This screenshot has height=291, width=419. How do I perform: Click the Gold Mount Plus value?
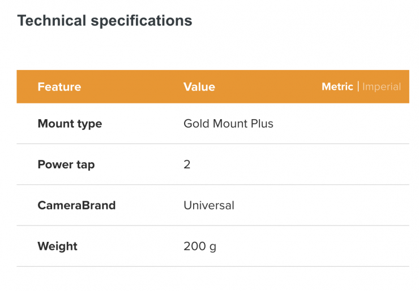228,124
